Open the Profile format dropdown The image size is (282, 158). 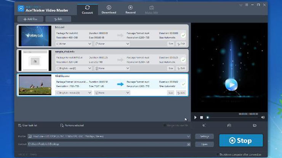(109, 136)
